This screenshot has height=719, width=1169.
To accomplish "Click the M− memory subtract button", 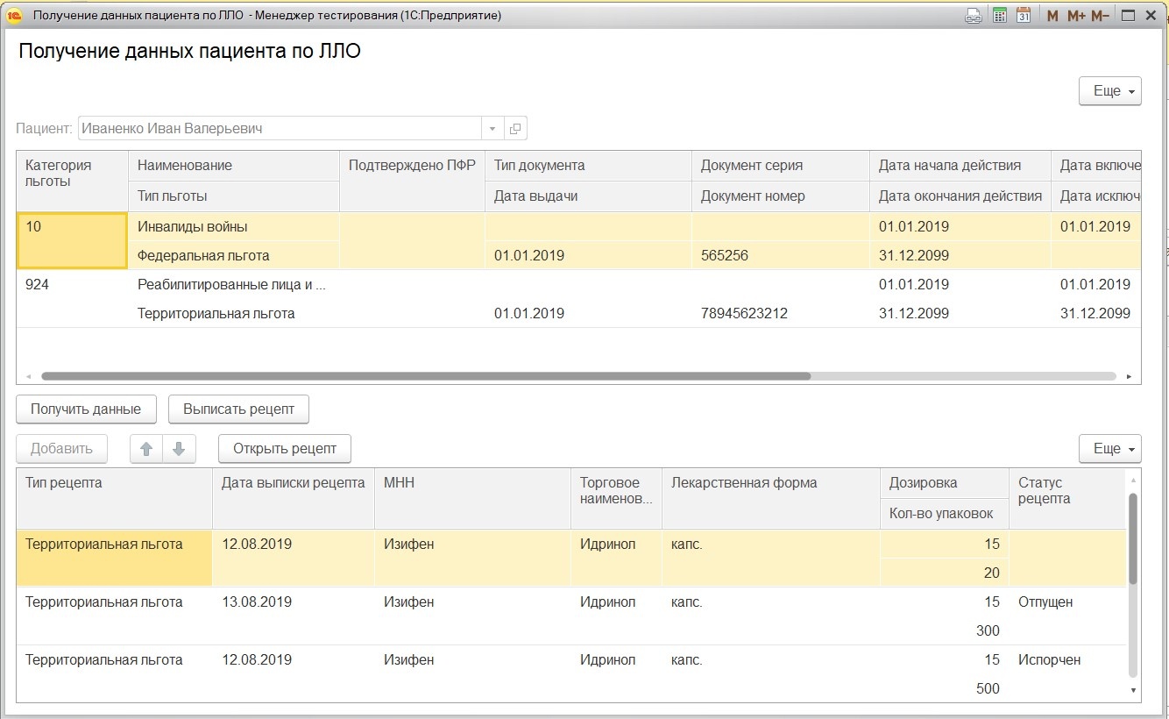I will click(1100, 15).
